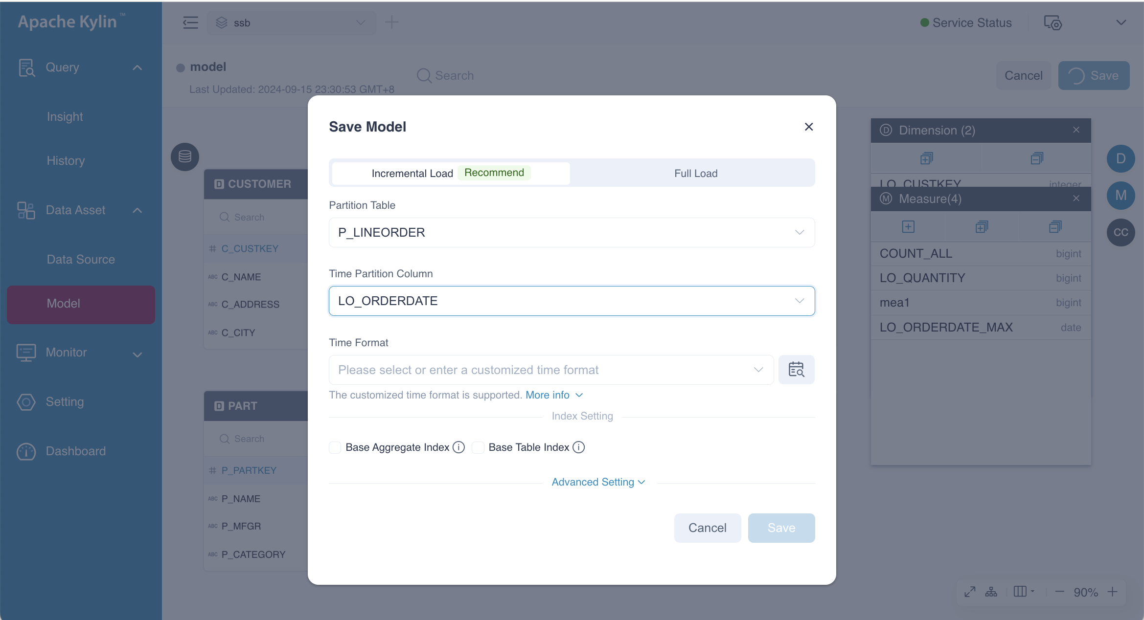
Task: Open the Time Partition Column dropdown
Action: pos(572,301)
